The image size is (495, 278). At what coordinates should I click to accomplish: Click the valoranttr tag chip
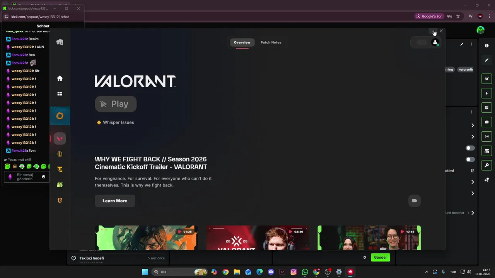[466, 69]
